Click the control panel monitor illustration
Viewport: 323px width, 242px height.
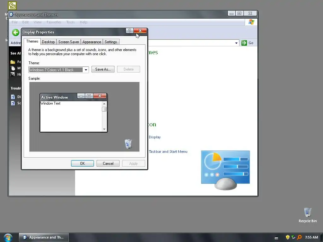point(226,170)
